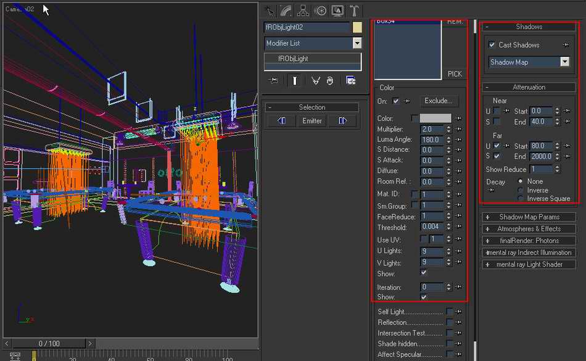Expand the Atmospheres & Effects rollout
The image size is (586, 361).
coord(529,229)
